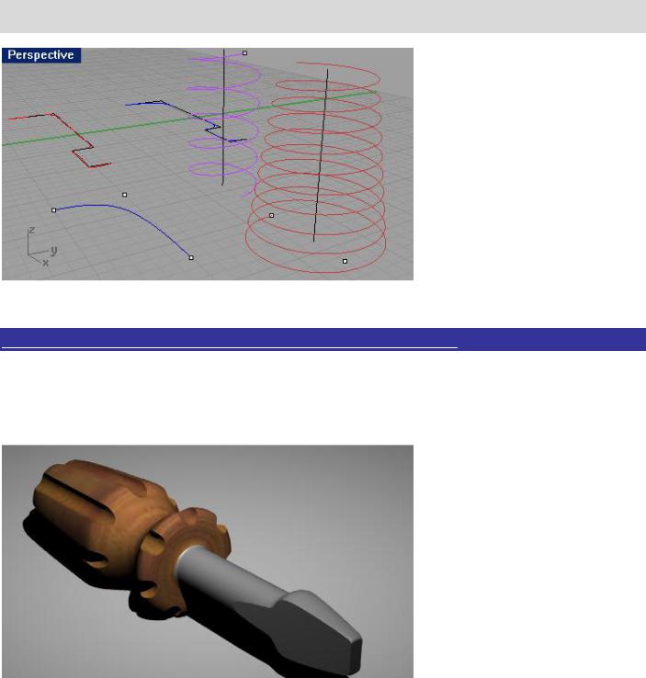Click the world axes icon in the viewport
646x678 pixels.
coord(41,247)
